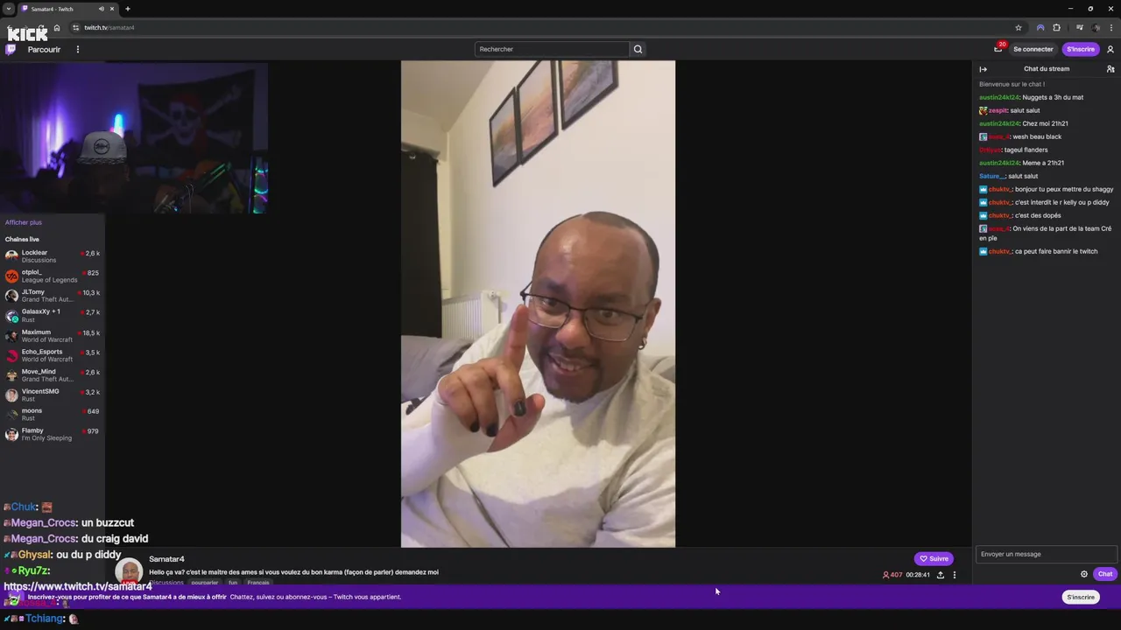Click the twitch.tv address bar
The image size is (1121, 630).
click(x=543, y=27)
